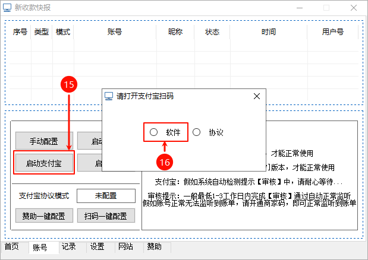Viewport: 368px width, 260px height.
Task: Click the 时间 column header
Action: (x=268, y=32)
